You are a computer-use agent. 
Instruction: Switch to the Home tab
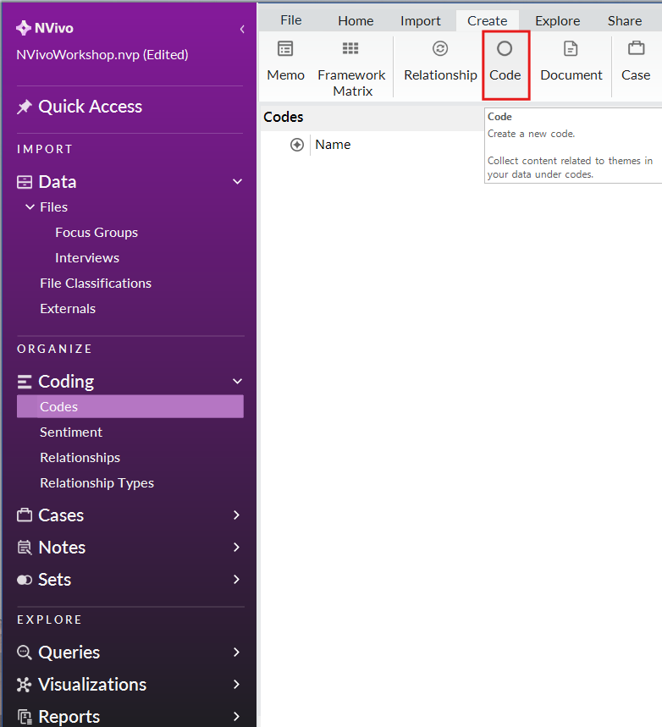(x=356, y=21)
